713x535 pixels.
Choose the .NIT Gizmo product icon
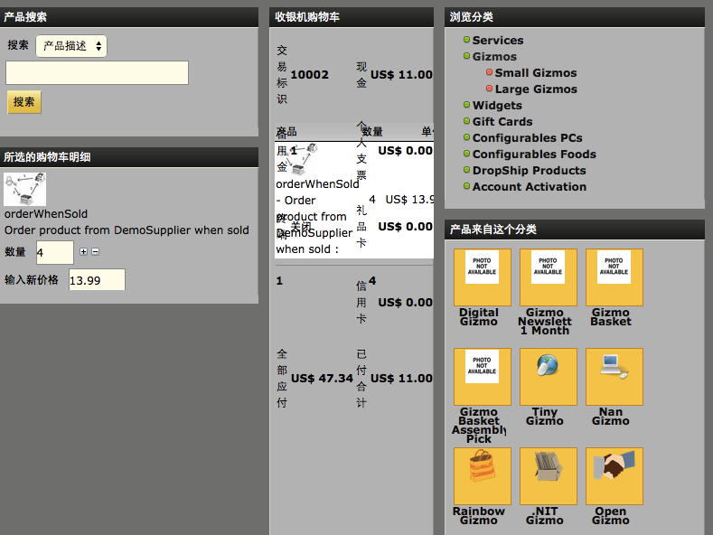click(548, 475)
